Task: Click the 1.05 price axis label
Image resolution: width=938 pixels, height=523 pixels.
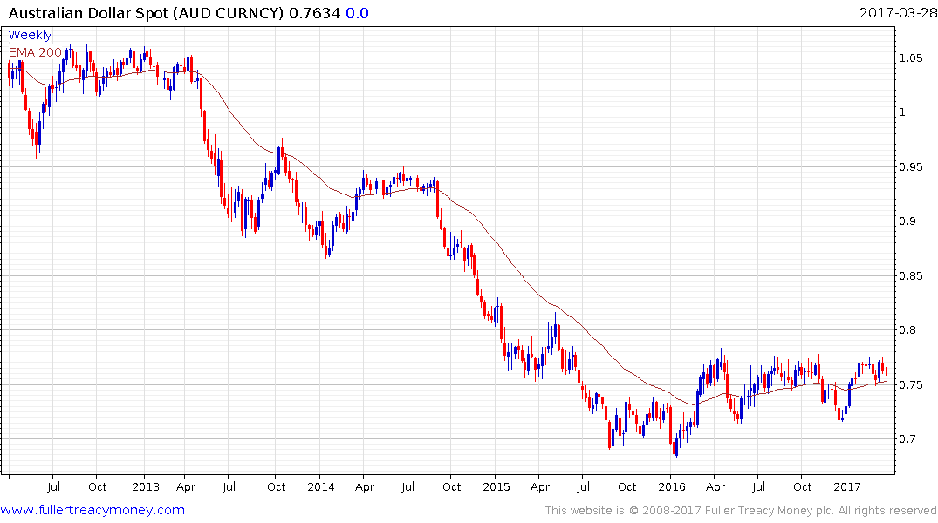Action: (x=910, y=58)
